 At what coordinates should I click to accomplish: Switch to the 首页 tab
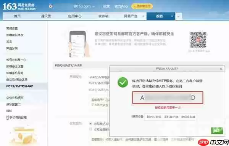pyautogui.click(x=18, y=16)
